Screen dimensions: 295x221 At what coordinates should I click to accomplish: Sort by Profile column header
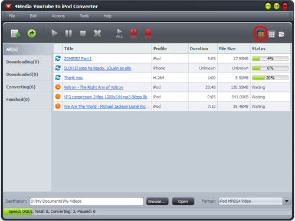click(x=170, y=48)
